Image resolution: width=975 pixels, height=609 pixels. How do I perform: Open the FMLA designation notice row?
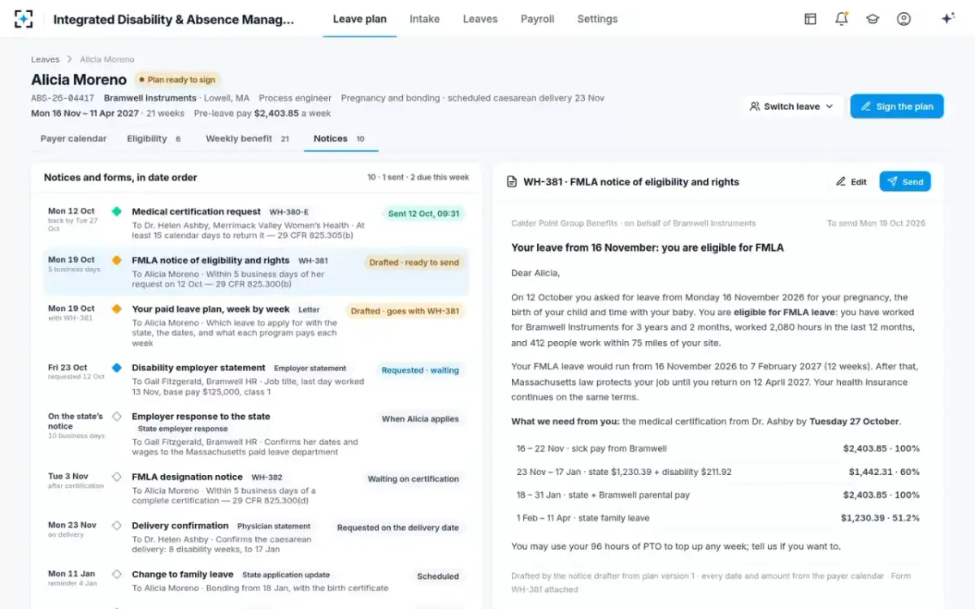tap(256, 488)
